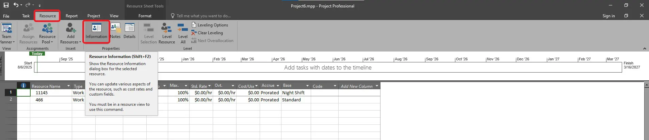Show the resource Details pane
Screen dimensions: 649x140
click(129, 31)
